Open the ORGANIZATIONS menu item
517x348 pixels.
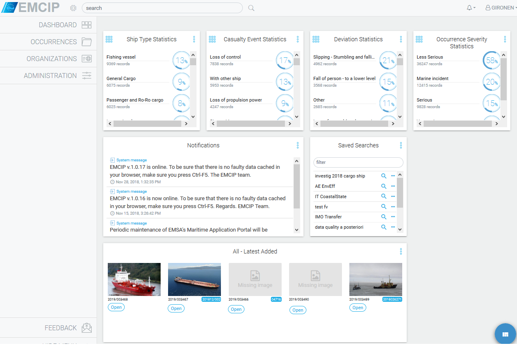tap(48, 59)
